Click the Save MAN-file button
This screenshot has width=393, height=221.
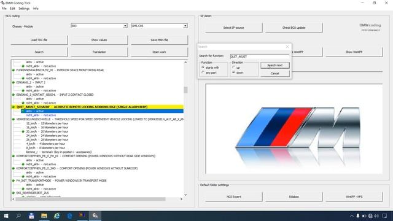coord(159,40)
